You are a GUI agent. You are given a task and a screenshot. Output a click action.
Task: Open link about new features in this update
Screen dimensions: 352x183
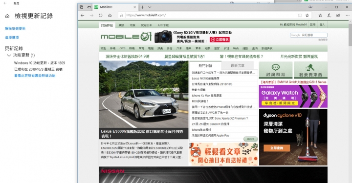click(35, 76)
